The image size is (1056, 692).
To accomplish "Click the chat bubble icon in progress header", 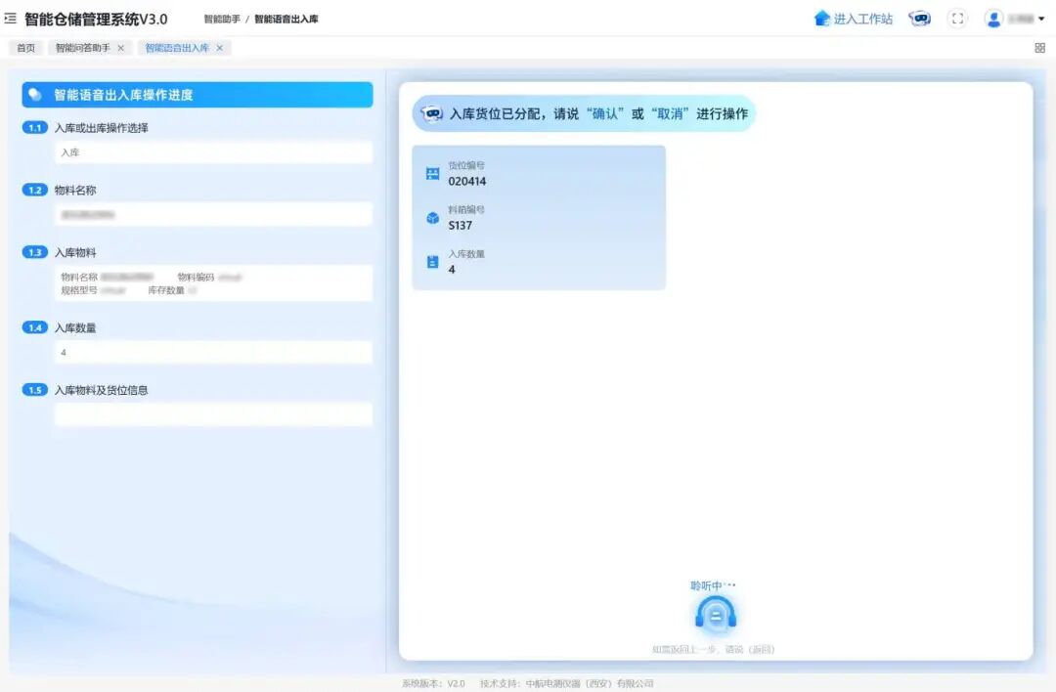I will 35,94.
